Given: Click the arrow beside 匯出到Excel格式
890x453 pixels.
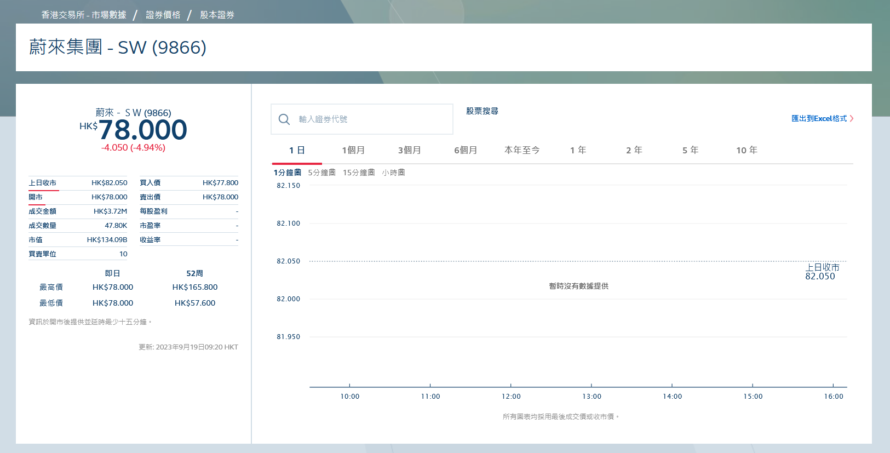Looking at the screenshot, I should [852, 118].
